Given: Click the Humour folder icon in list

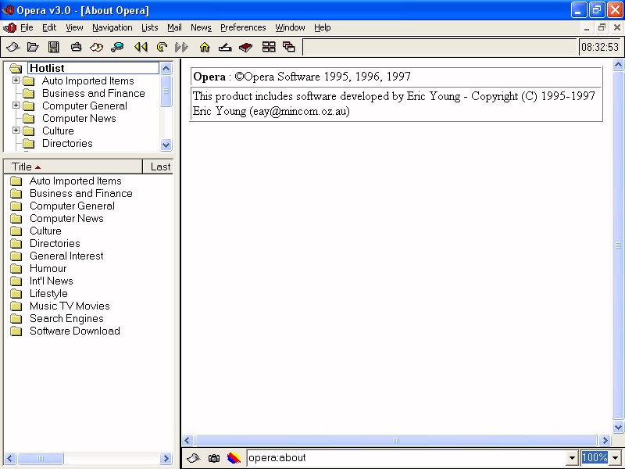Looking at the screenshot, I should (16, 268).
